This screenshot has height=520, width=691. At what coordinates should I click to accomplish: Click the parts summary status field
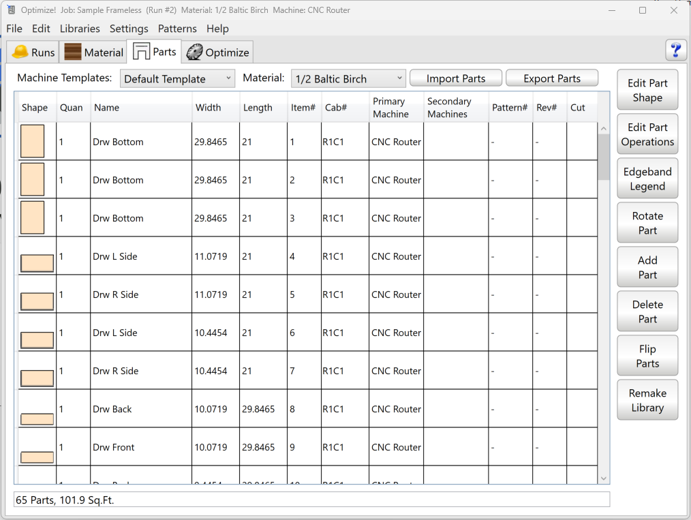click(311, 500)
